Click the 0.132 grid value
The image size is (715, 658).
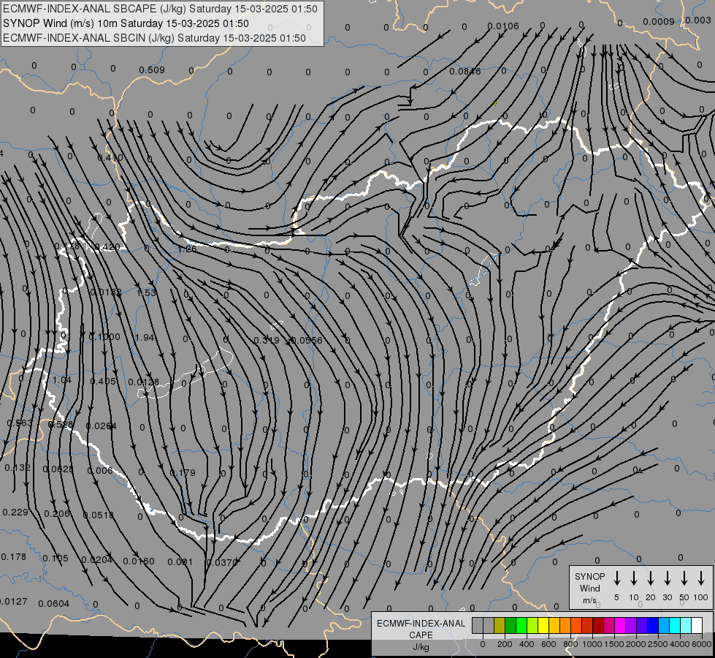tap(18, 468)
